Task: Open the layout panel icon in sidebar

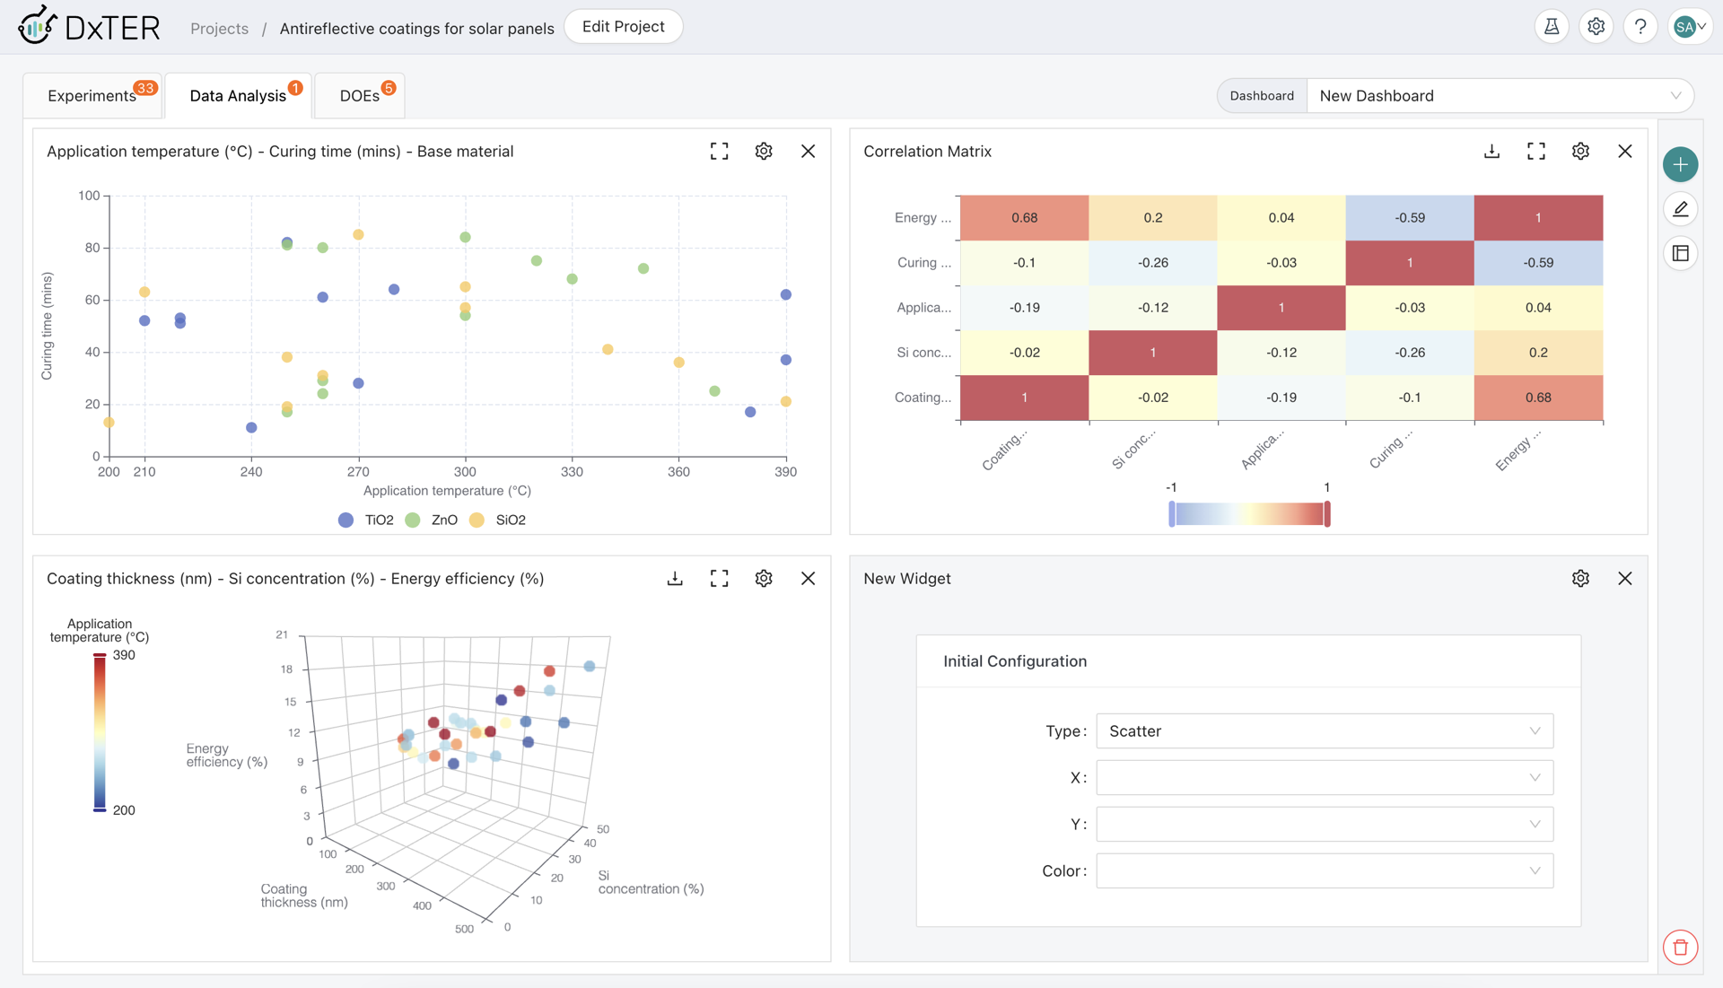Action: (x=1680, y=254)
